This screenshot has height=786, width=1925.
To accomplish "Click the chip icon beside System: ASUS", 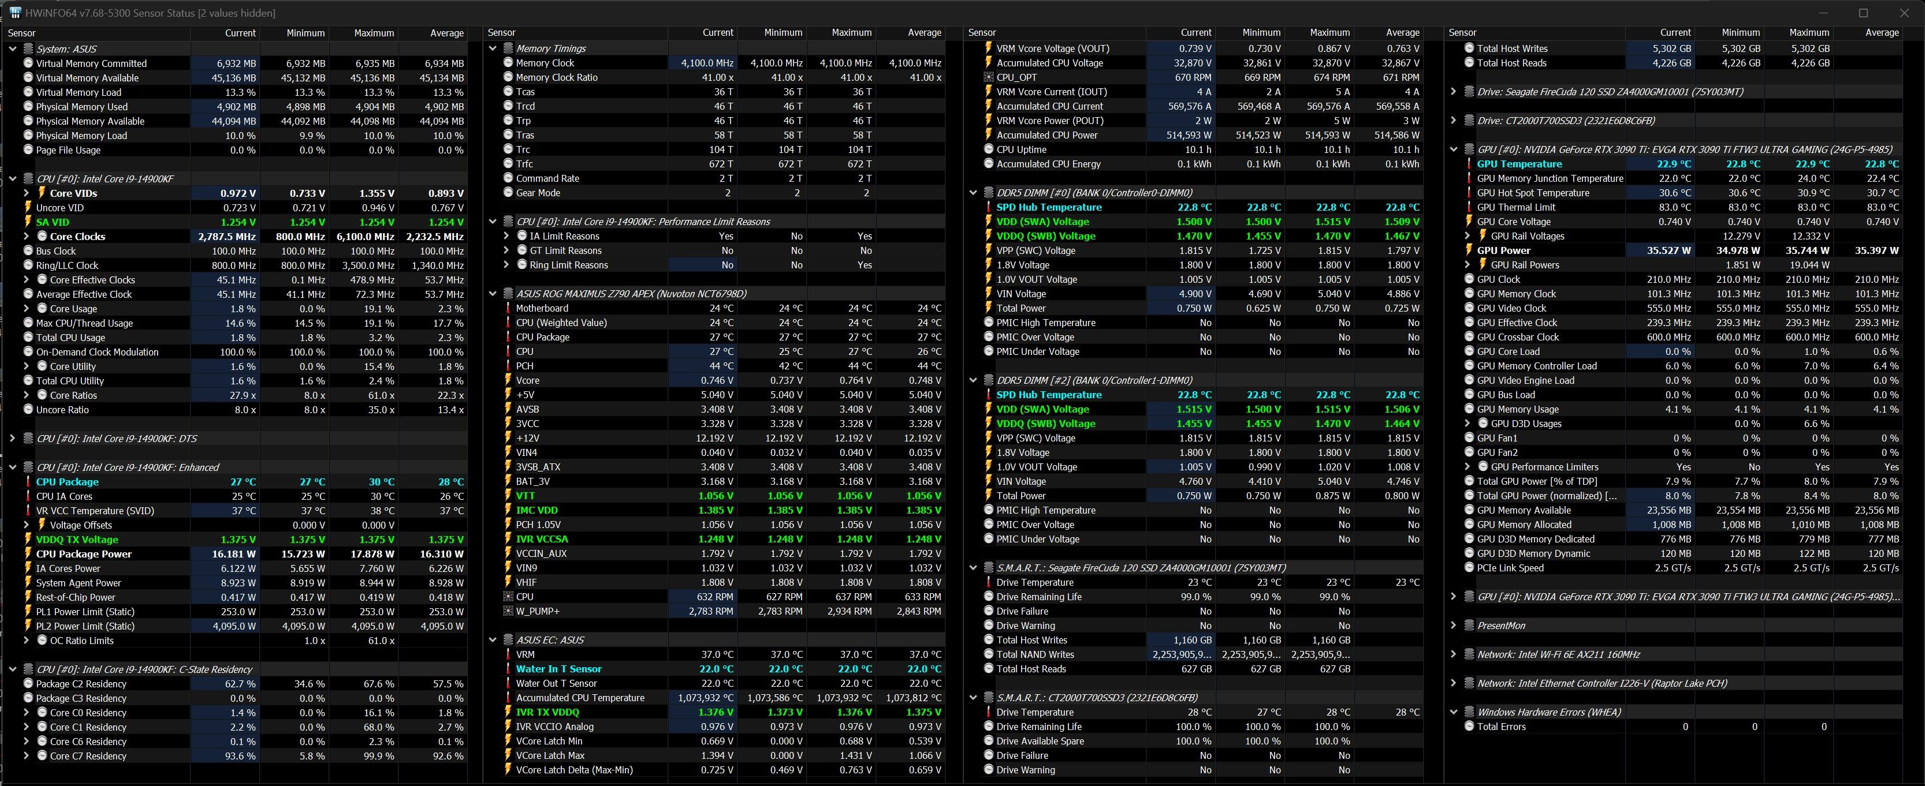I will click(28, 48).
